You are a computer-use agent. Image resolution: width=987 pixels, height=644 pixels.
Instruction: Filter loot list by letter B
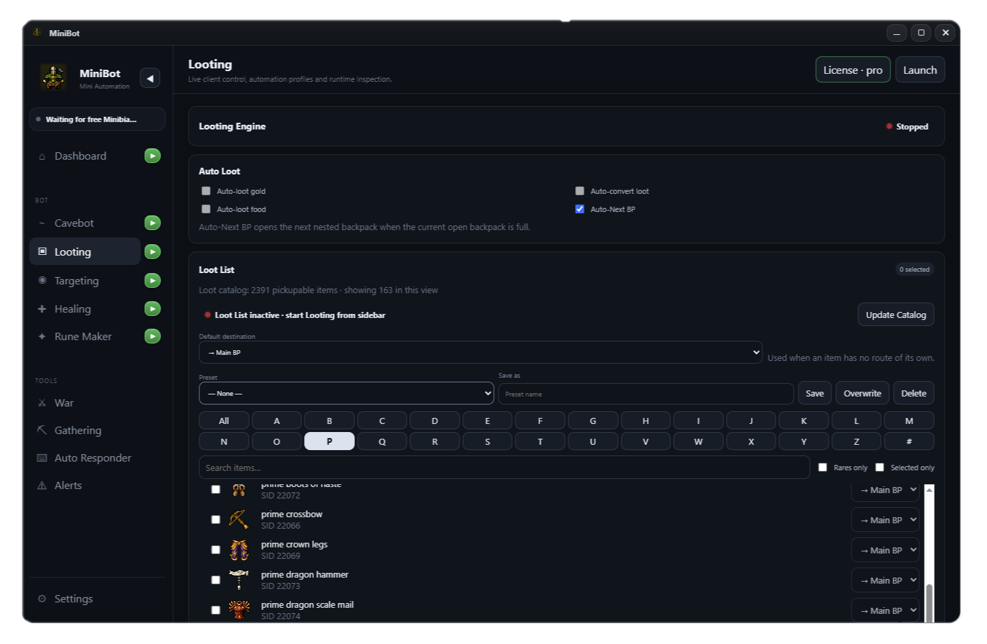click(329, 421)
